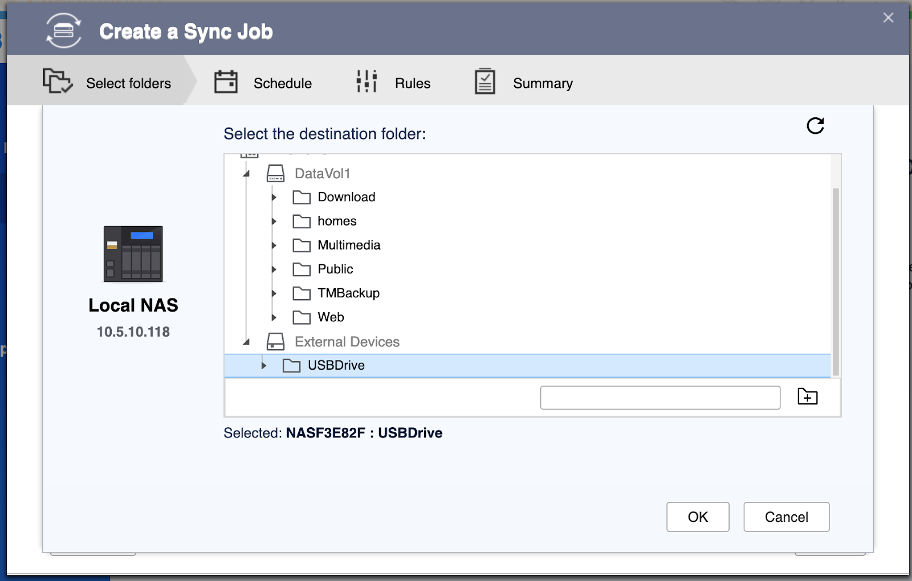Click the TMBackup folder icon
This screenshot has height=581, width=912.
coord(302,293)
